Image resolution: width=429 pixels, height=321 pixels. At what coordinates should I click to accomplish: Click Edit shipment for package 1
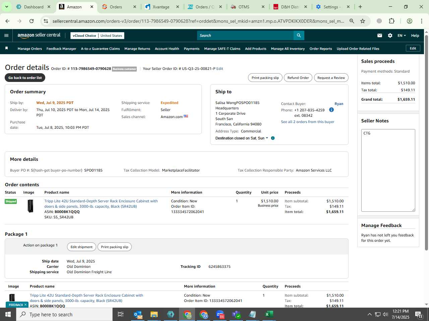[x=81, y=247]
